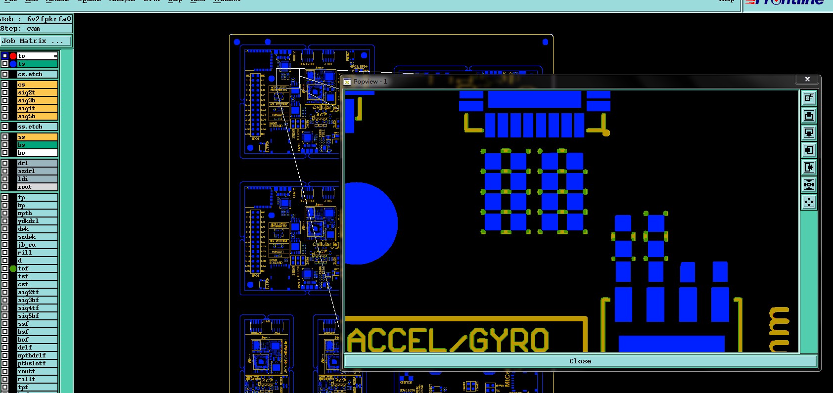Select the 'npthdrlf' layer name
This screenshot has width=833, height=393.
38,355
